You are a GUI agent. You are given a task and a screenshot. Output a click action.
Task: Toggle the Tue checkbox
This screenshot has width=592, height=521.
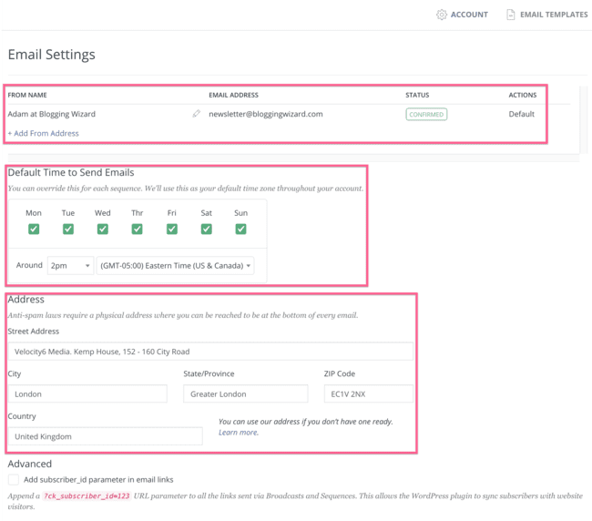point(68,229)
